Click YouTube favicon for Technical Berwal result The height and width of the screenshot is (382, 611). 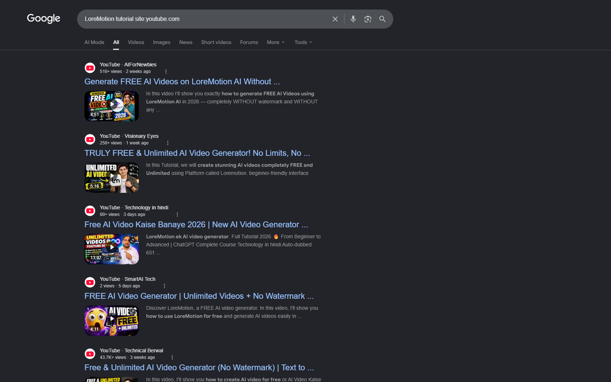pyautogui.click(x=90, y=354)
